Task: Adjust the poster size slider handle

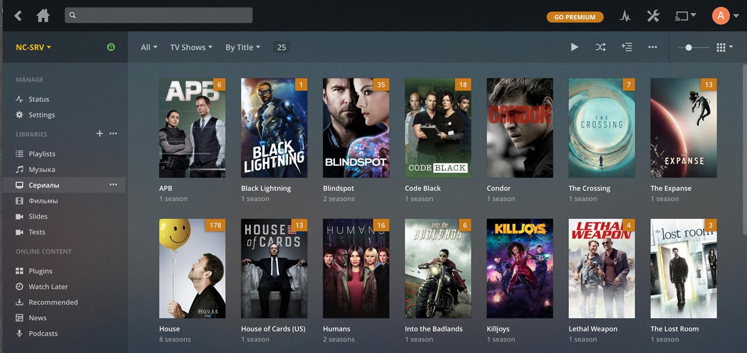Action: click(x=688, y=47)
